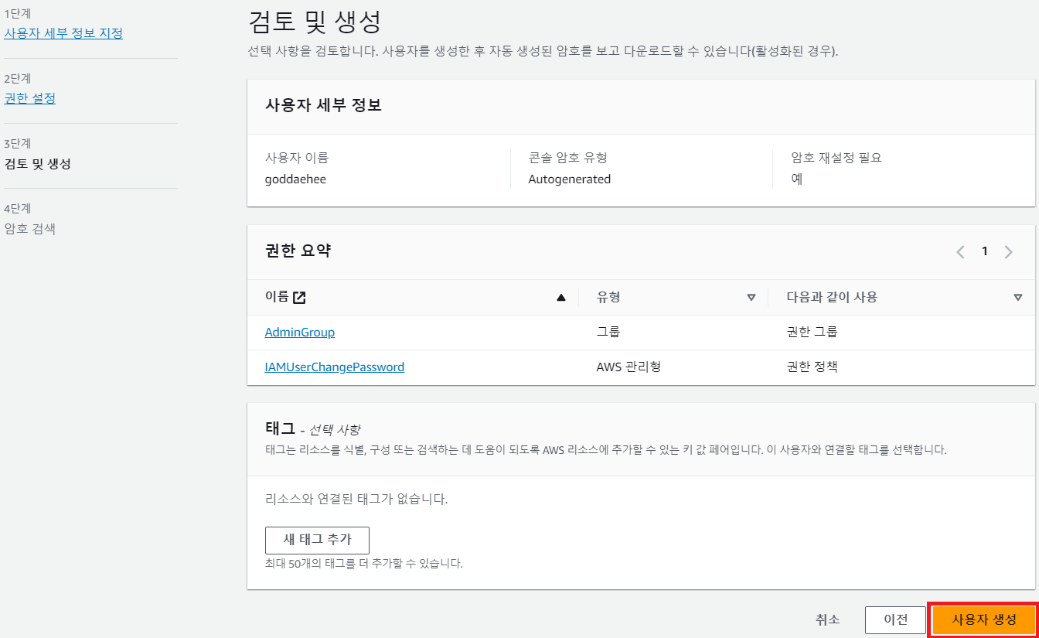Open the AdminGroup link

point(300,332)
